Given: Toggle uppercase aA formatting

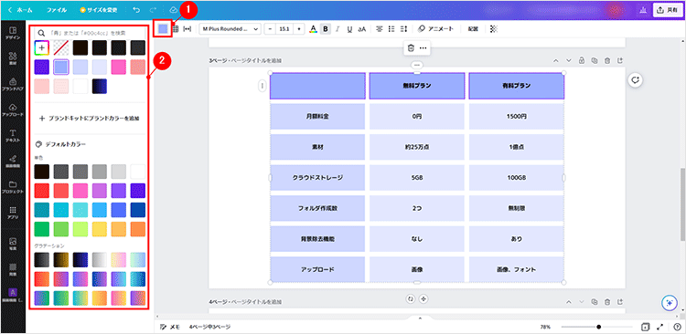Looking at the screenshot, I should [362, 29].
